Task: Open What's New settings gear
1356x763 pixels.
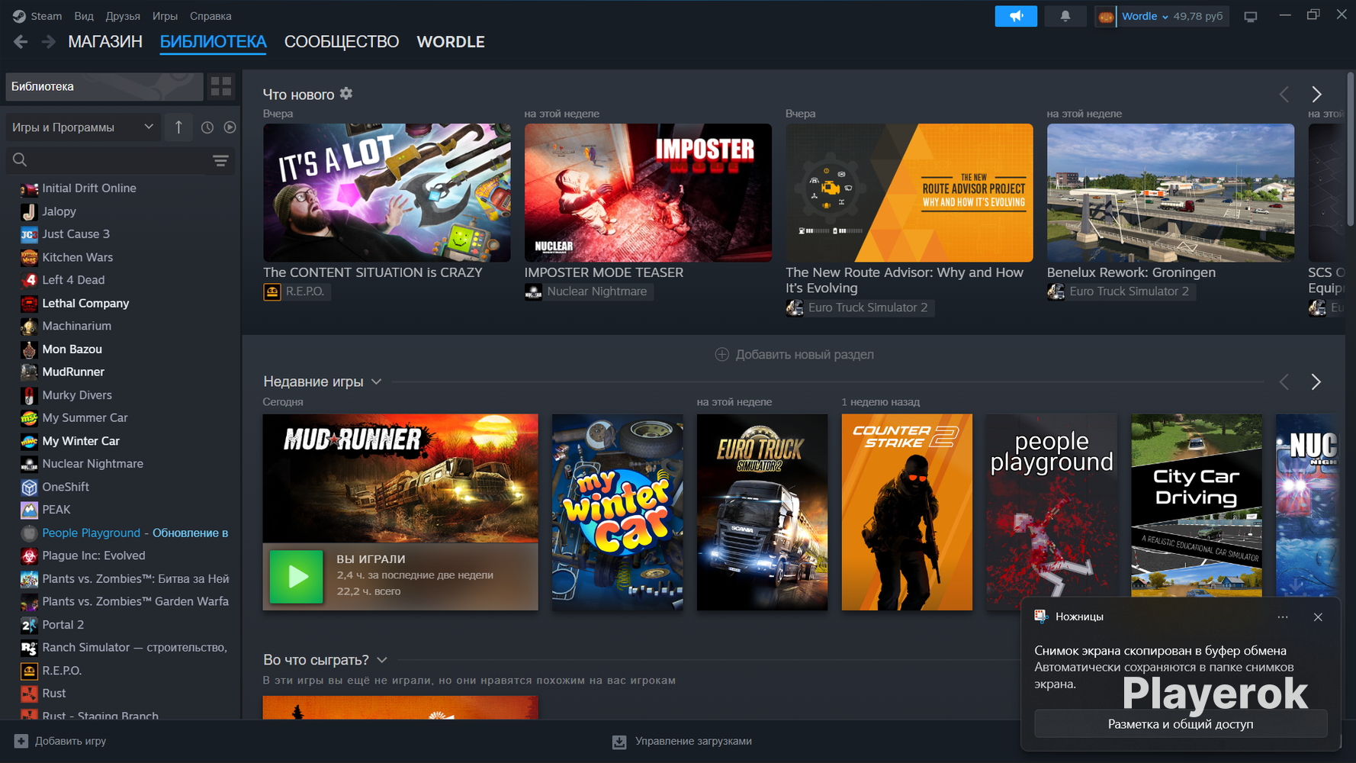Action: [x=346, y=94]
